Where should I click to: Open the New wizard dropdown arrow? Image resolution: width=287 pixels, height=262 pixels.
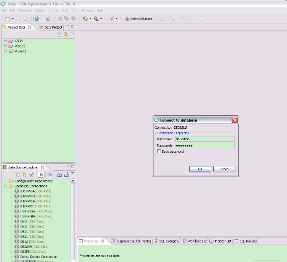click(x=13, y=19)
